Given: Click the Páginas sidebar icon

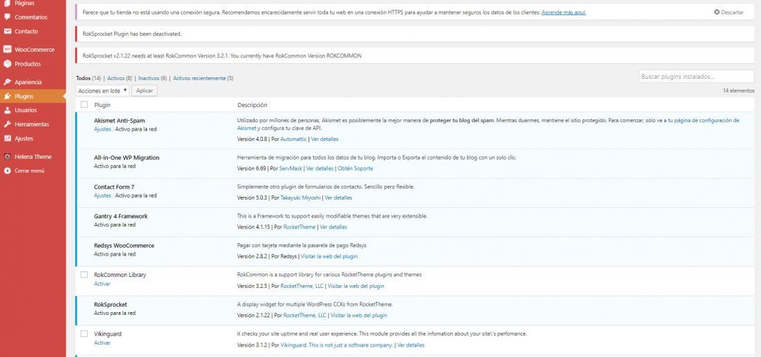Looking at the screenshot, I should [7, 3].
